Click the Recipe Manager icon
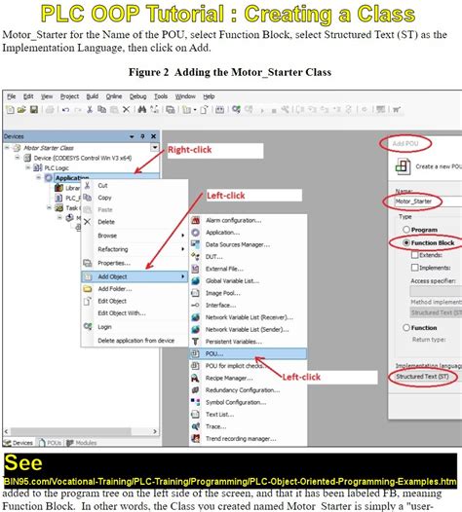This screenshot has height=512, width=462. tap(195, 378)
